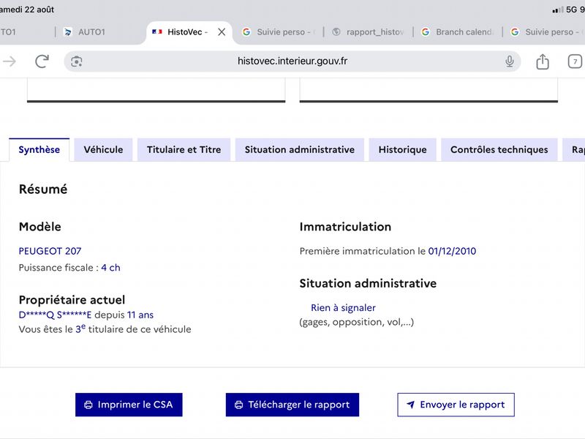
Task: Switch to rapport_histov browser tab
Action: point(368,32)
